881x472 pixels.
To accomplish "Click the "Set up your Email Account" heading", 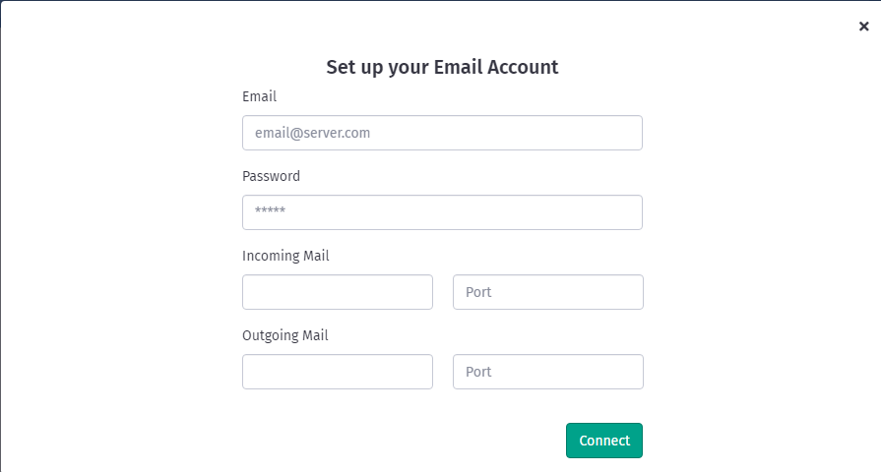I will click(x=442, y=67).
